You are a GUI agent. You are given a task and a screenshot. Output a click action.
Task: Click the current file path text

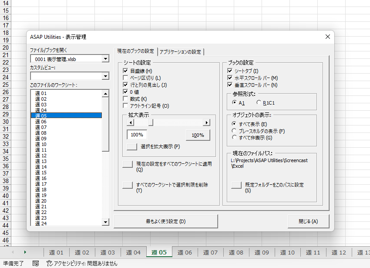[x=269, y=163]
